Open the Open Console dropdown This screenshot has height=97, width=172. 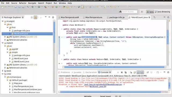pos(161,72)
